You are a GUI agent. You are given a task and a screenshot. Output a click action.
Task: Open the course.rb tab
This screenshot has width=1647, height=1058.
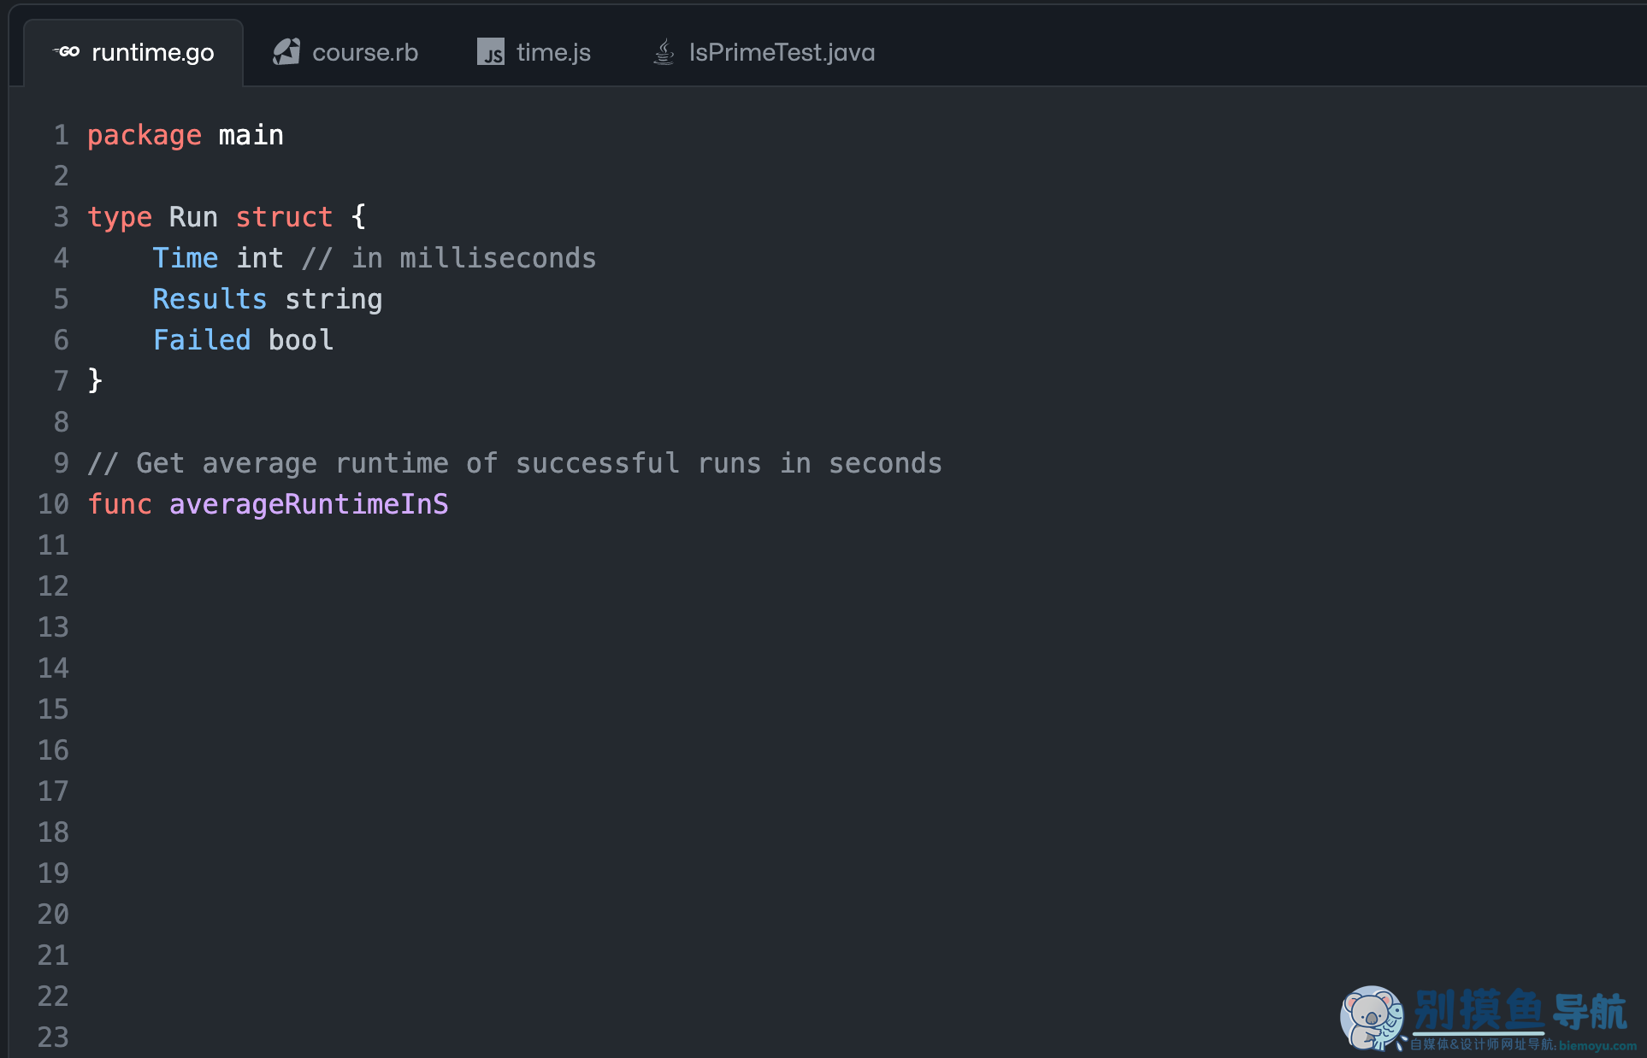point(345,53)
